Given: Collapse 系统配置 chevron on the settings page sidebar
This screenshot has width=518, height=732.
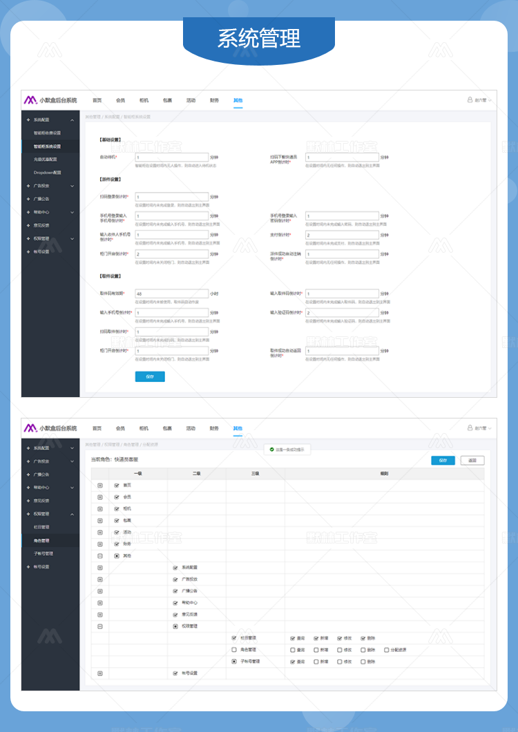Looking at the screenshot, I should point(72,120).
